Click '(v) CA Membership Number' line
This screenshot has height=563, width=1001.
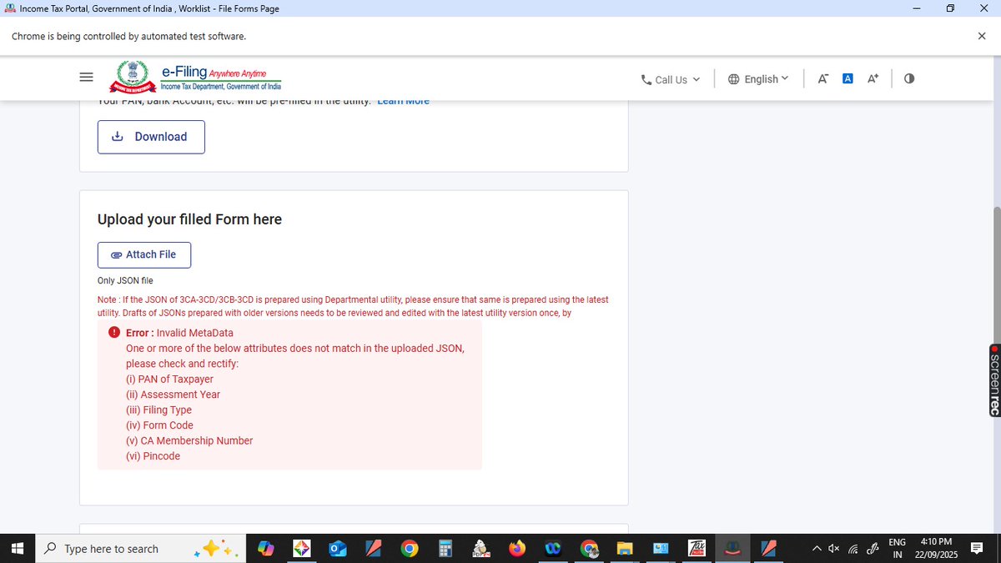(x=189, y=440)
